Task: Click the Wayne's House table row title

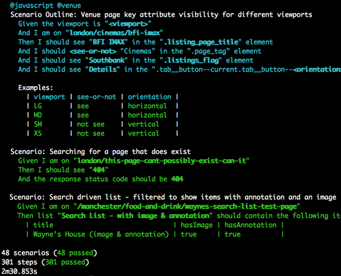Action: point(101,235)
